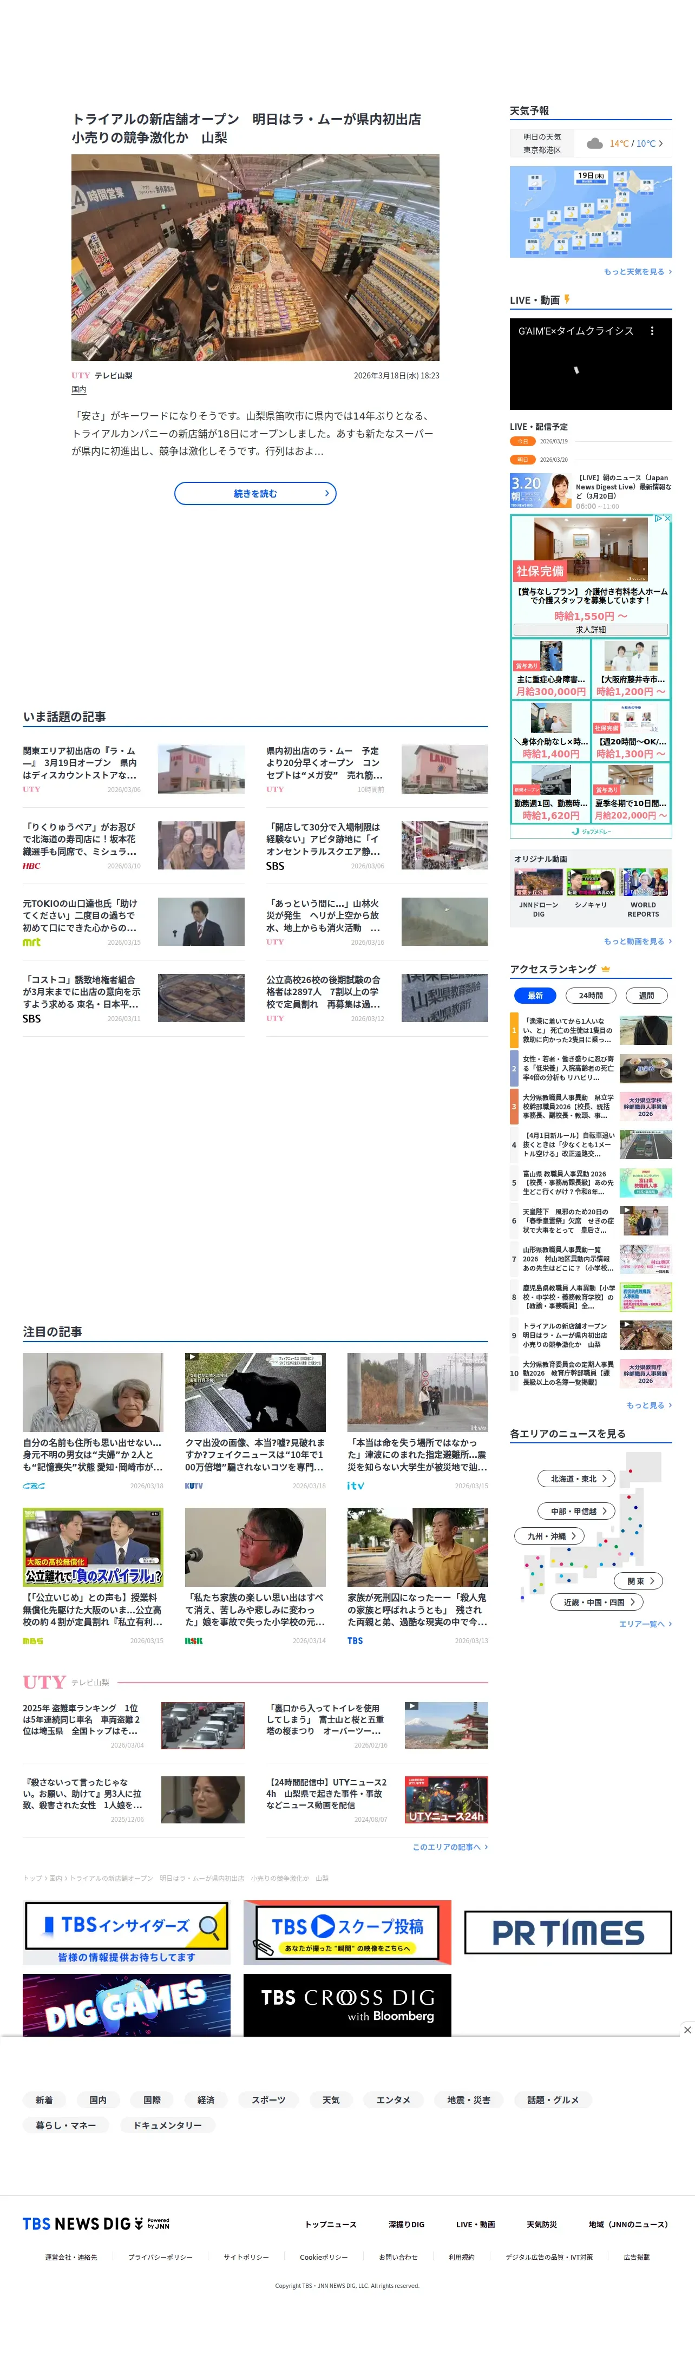Click the large UTY section header logo
Viewport: 695px width, 2361px height.
point(44,1682)
